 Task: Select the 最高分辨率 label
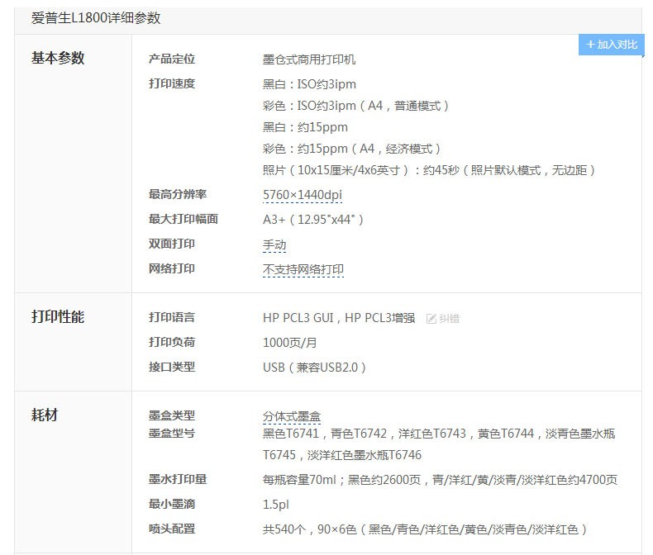(x=178, y=194)
